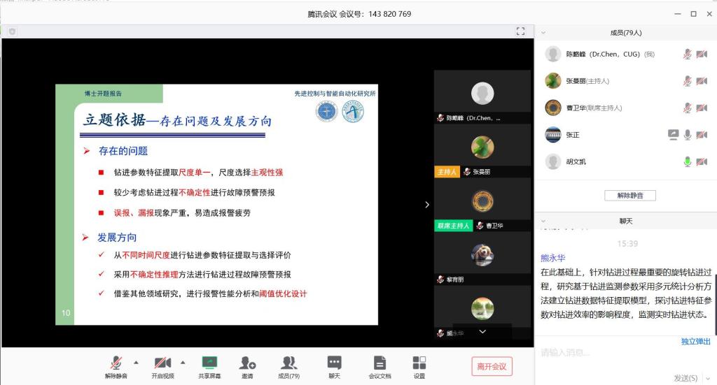Click the Share Screen (共享屏幕) icon

pos(209,363)
